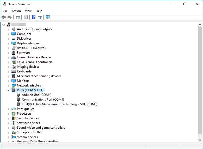Click the Properties toolbar icon
The width and height of the screenshot is (203, 149).
pyautogui.click(x=26, y=17)
